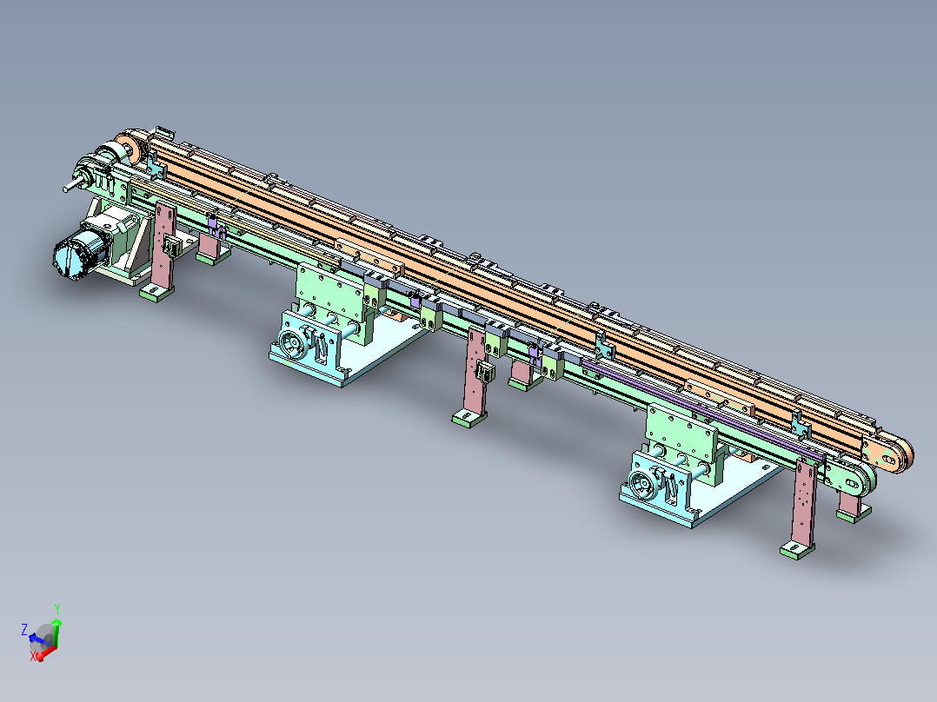The image size is (937, 702).
Task: Click the red X axis arrow on the triad
Action: (x=45, y=653)
